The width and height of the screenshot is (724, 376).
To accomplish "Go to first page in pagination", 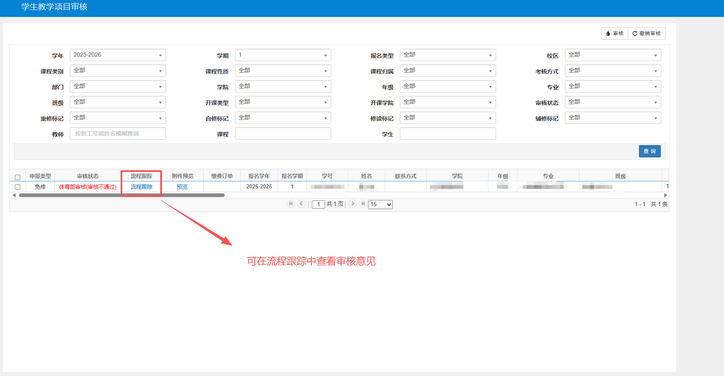I will click(291, 204).
